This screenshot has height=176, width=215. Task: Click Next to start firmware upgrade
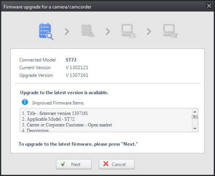74,164
